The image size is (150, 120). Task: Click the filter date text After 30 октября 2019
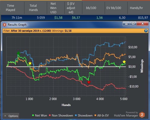(x=31, y=31)
